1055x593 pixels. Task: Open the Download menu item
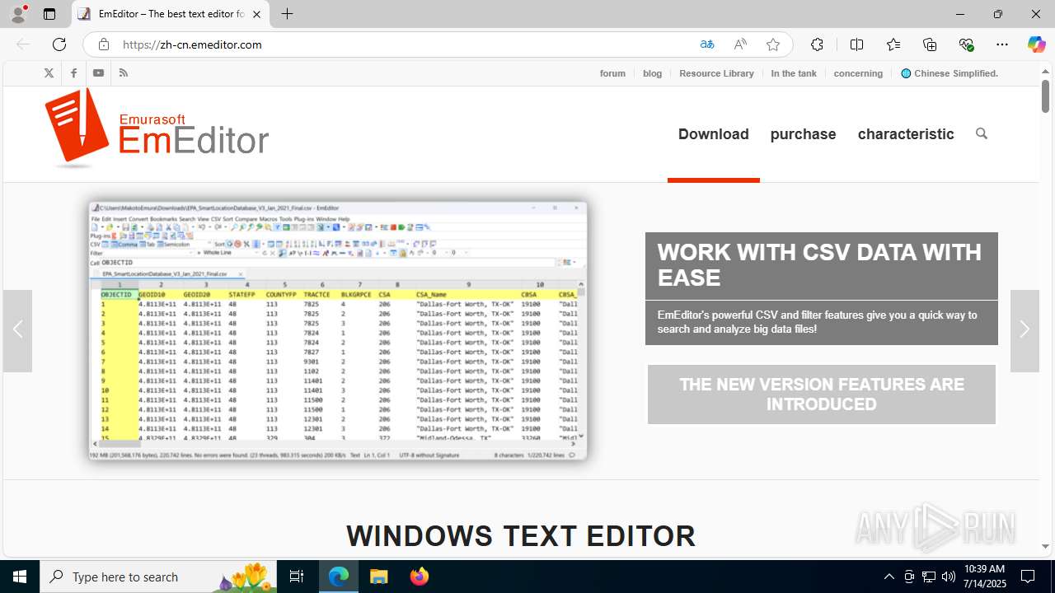tap(714, 133)
